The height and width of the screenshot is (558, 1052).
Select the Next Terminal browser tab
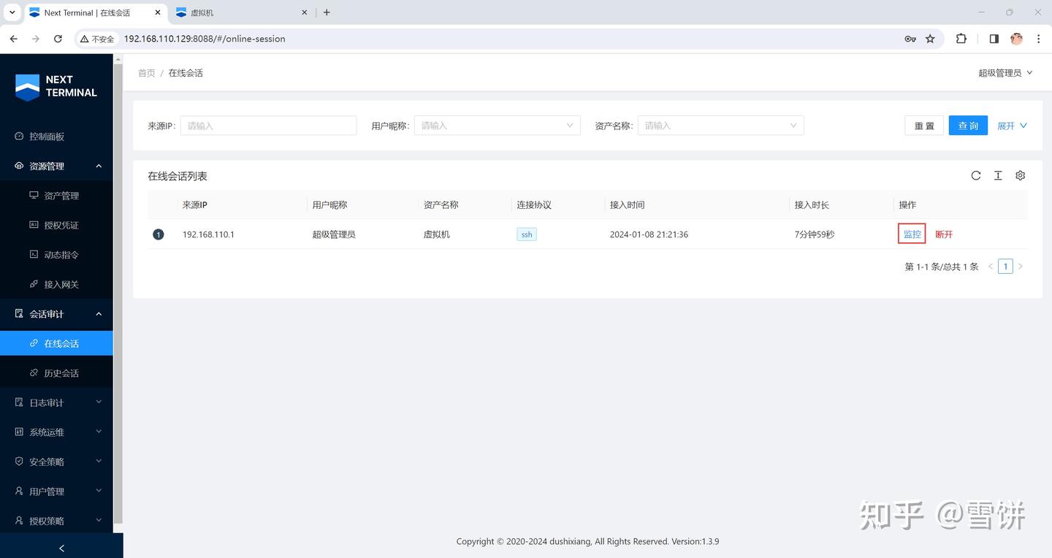(94, 12)
